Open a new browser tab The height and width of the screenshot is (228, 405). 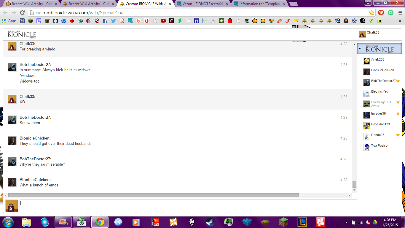[293, 4]
